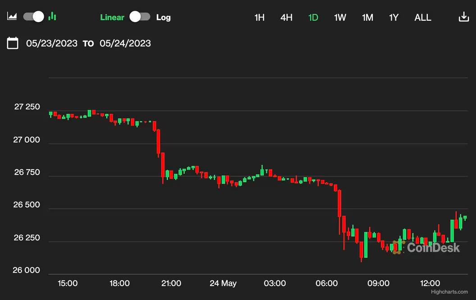Screen dimensions: 476x300
Task: Click the area chart icon
Action: pos(12,17)
